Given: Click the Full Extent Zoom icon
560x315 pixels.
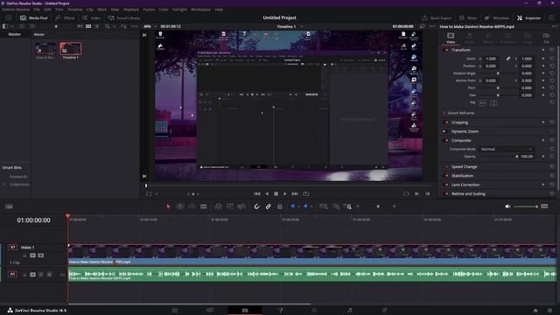Looking at the screenshot, I should tap(324, 206).
